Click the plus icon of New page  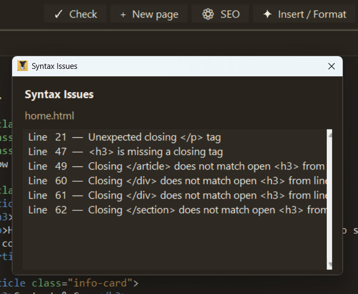tap(123, 15)
